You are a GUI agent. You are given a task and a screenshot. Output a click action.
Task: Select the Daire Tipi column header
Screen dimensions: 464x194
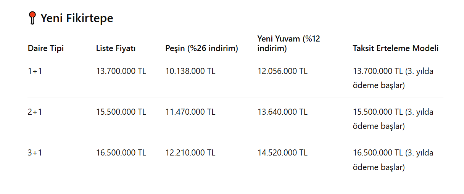coord(46,48)
